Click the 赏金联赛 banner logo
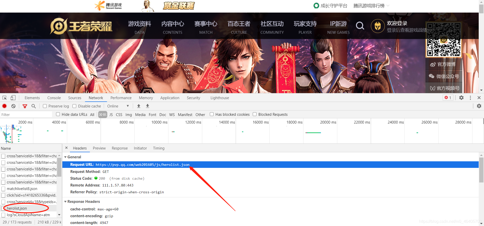 click(x=179, y=6)
